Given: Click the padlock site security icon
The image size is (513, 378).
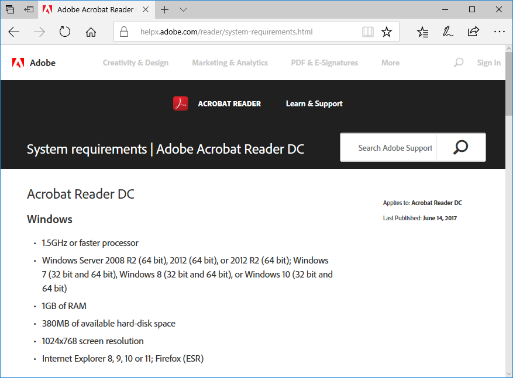Looking at the screenshot, I should (x=124, y=32).
